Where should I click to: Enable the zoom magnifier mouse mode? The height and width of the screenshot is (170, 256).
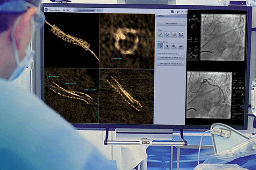(174, 46)
